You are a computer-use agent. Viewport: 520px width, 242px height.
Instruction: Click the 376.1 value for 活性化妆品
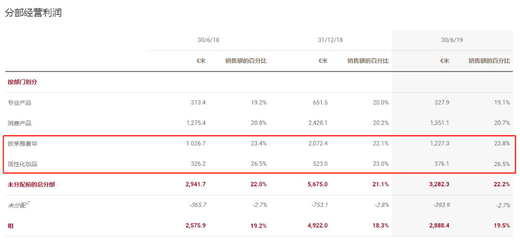point(441,164)
